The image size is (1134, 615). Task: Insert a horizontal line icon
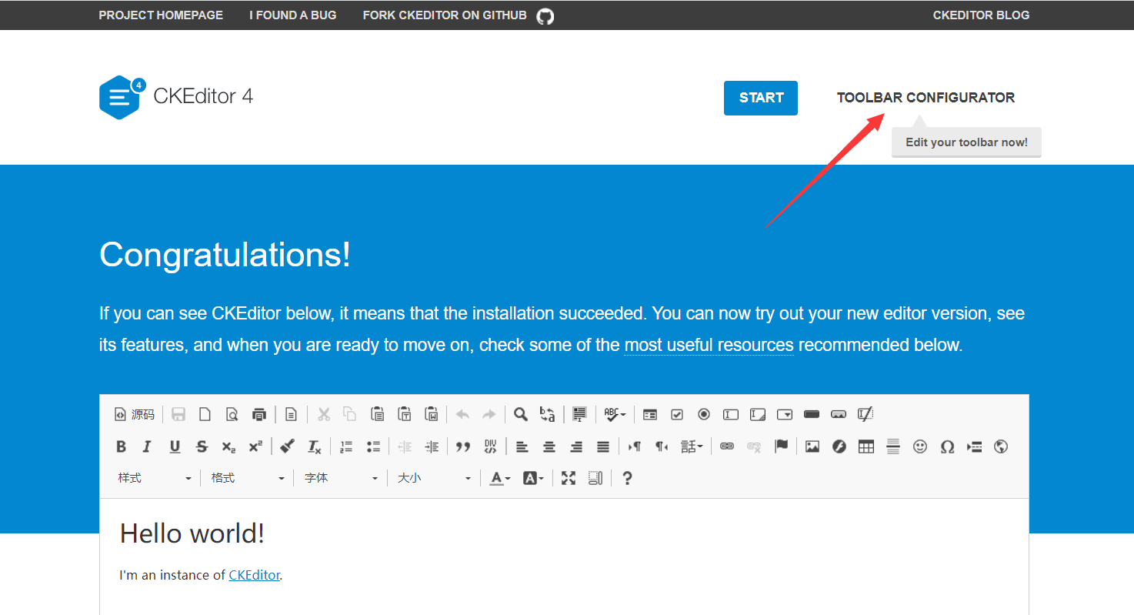click(x=893, y=446)
